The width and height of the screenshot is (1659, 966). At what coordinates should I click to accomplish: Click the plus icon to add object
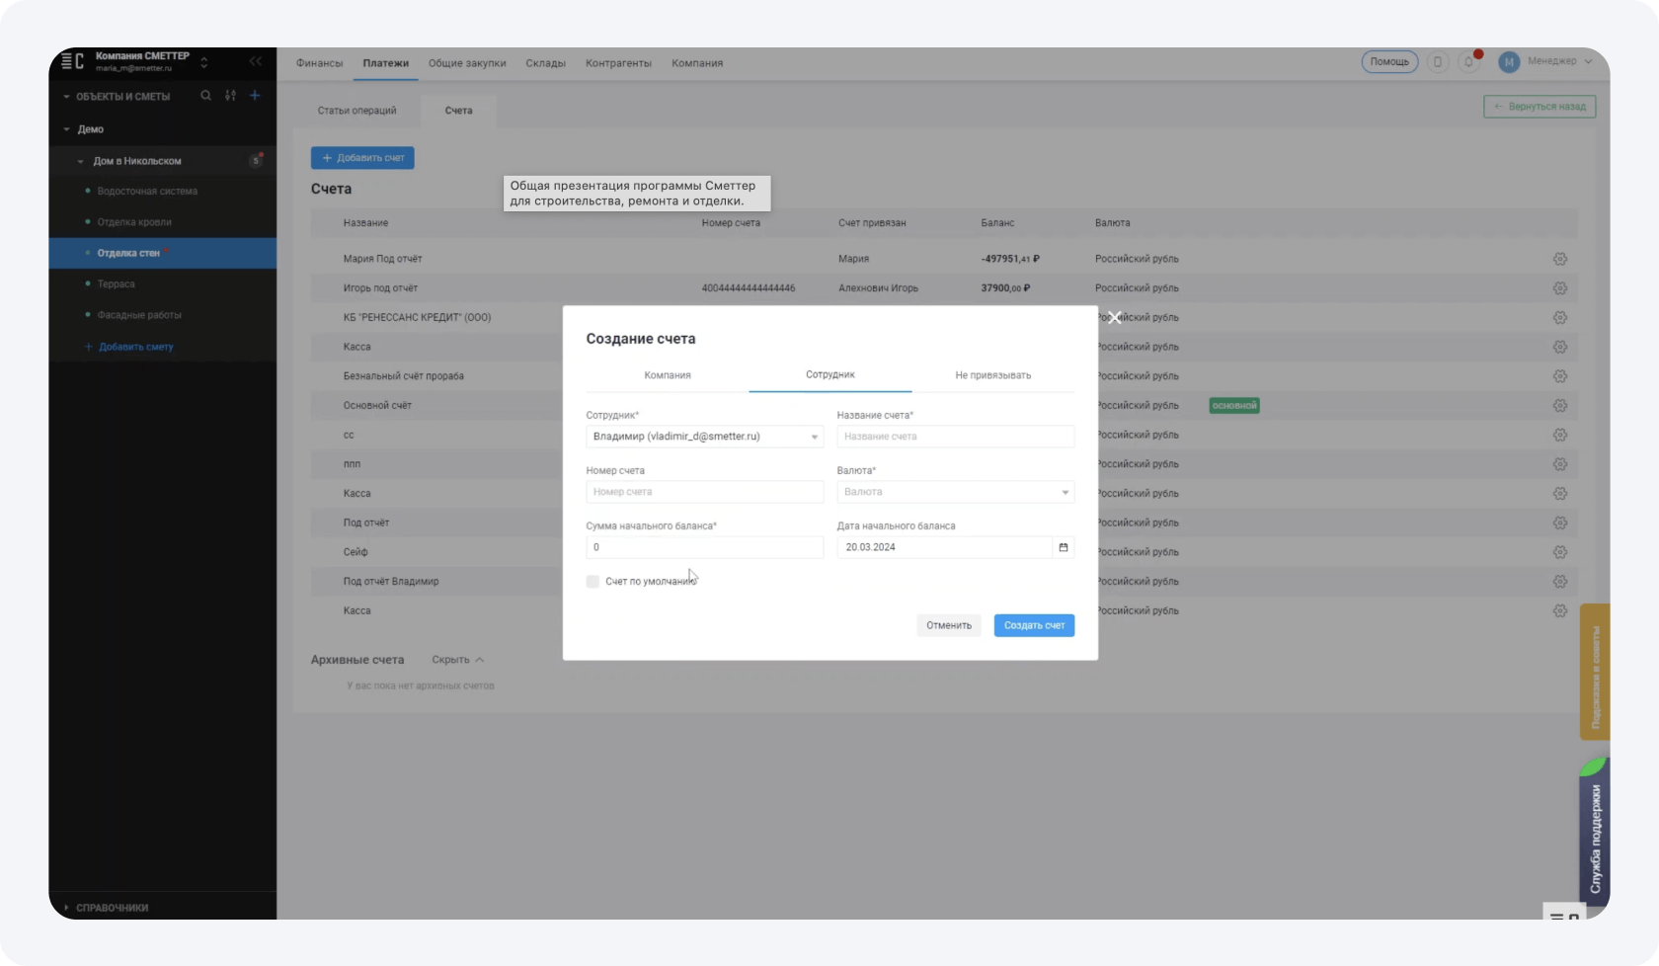coord(255,96)
